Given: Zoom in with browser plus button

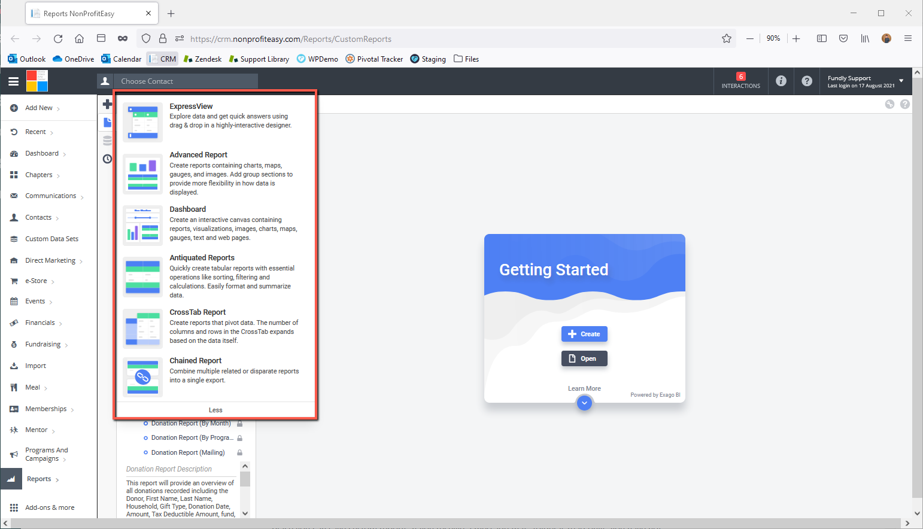Looking at the screenshot, I should tap(796, 38).
